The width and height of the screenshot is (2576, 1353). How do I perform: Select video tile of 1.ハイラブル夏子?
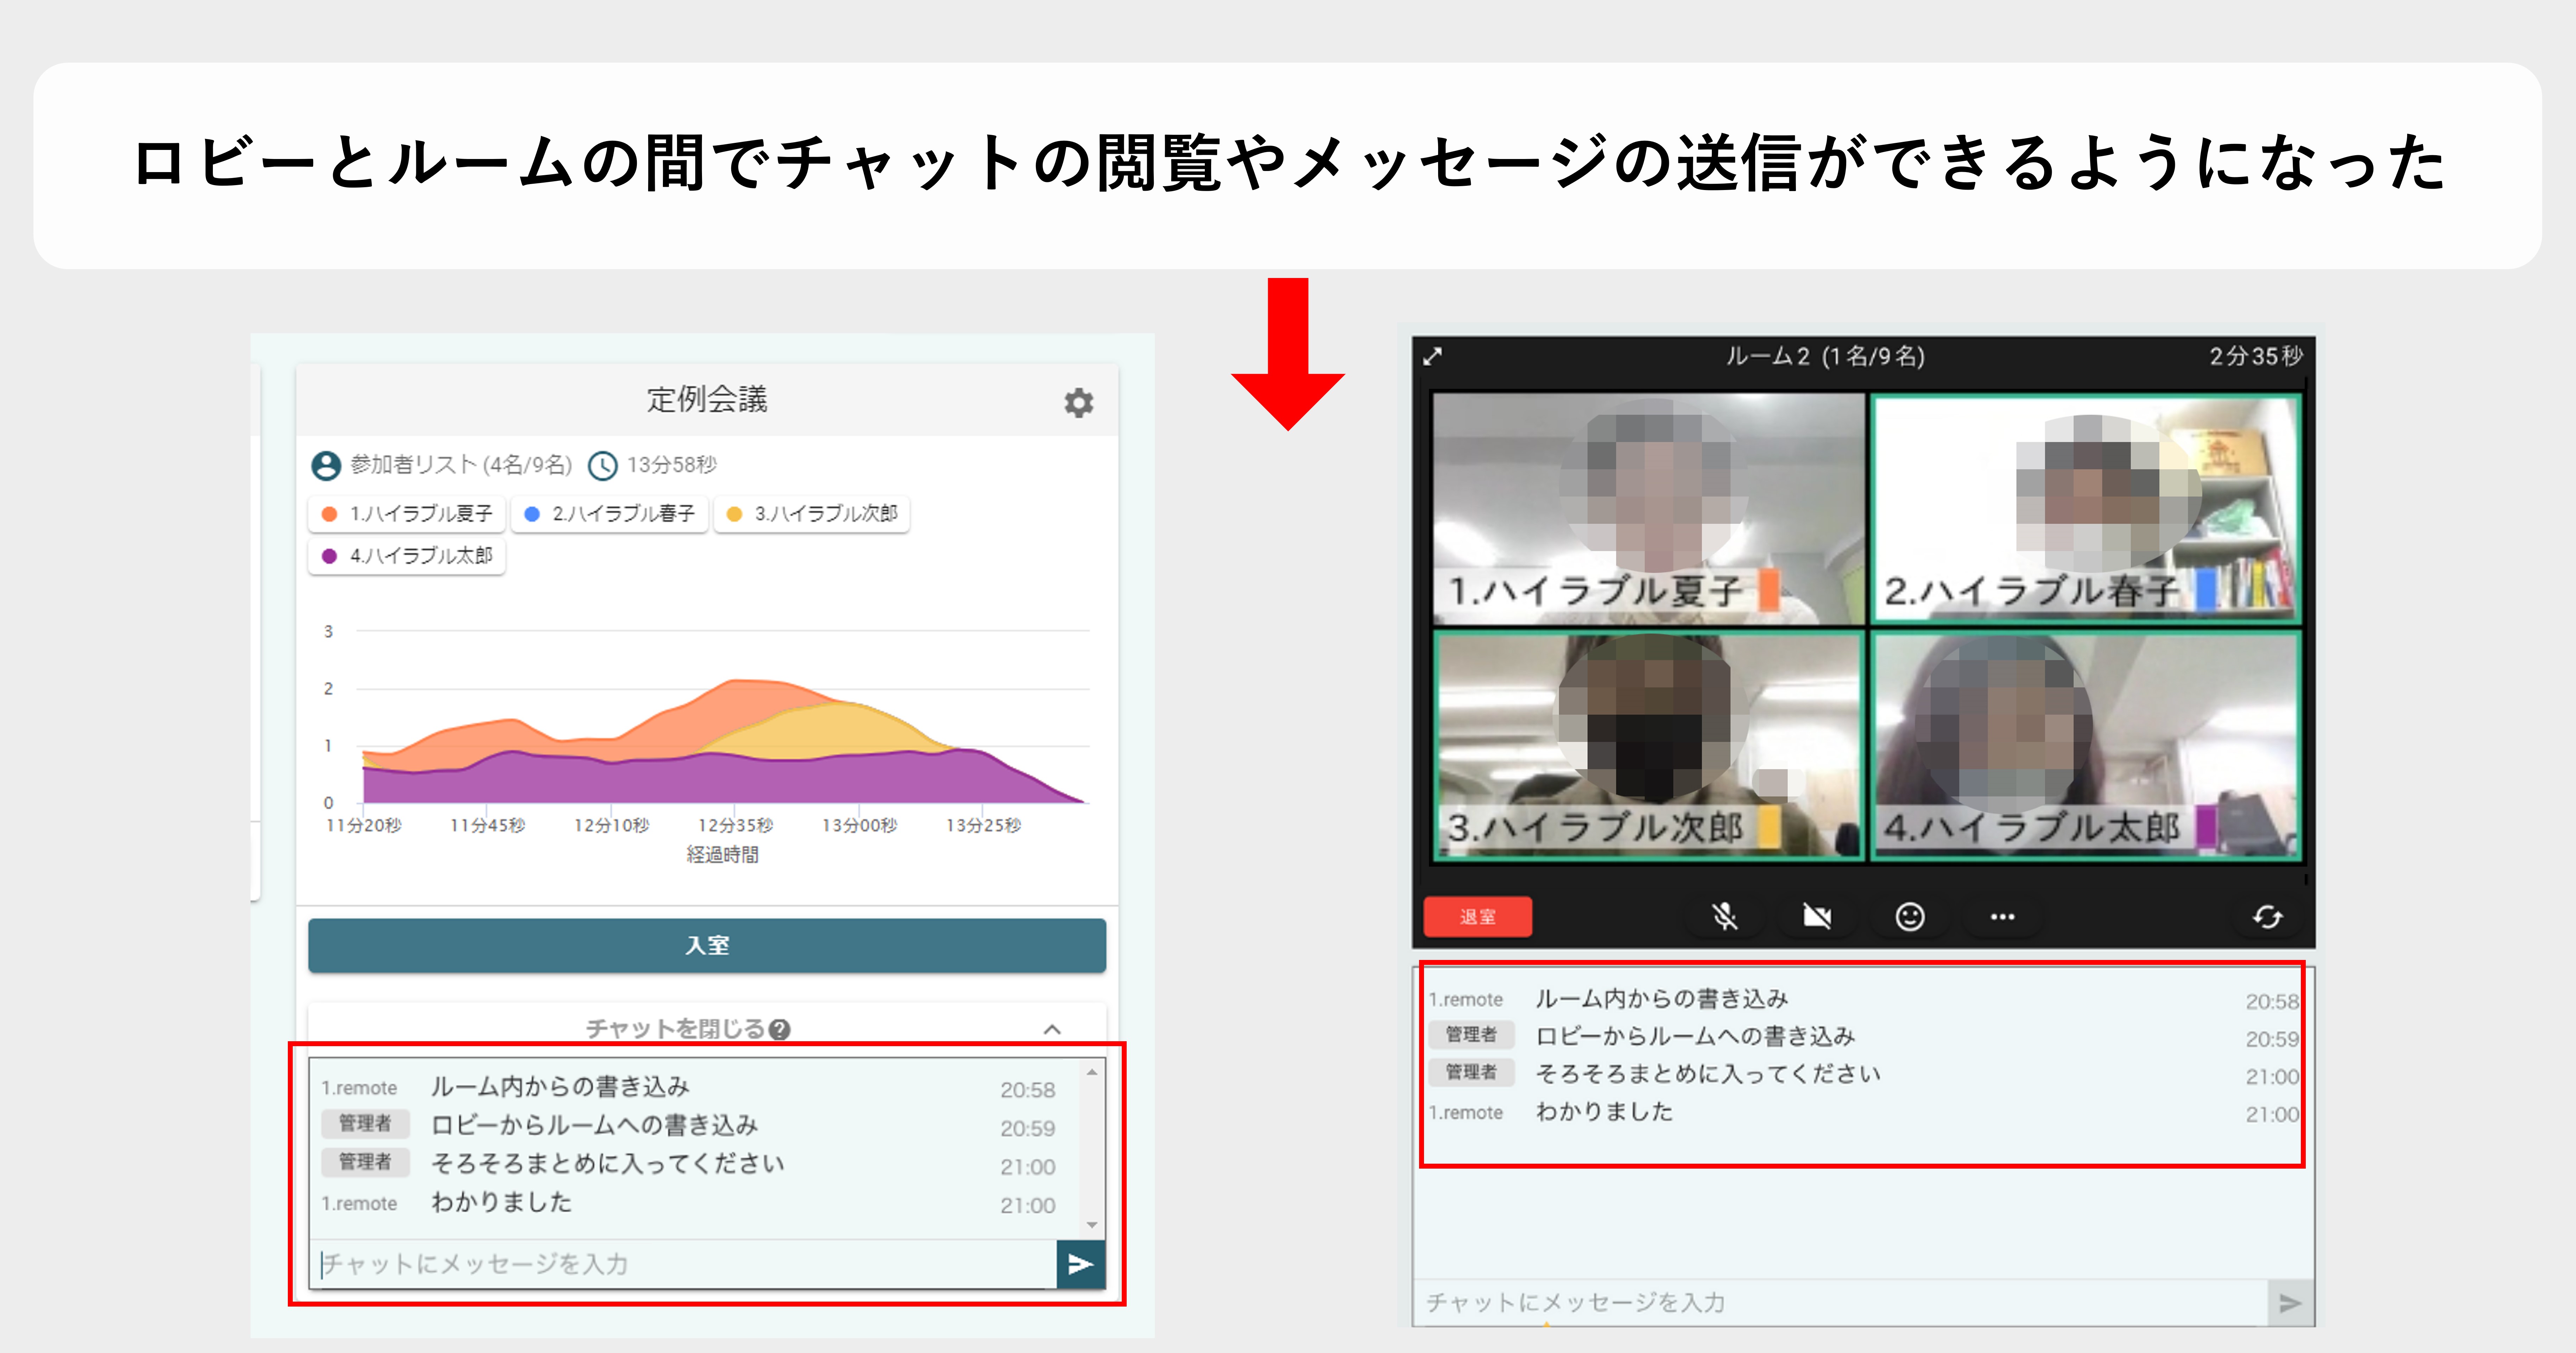pos(1648,508)
